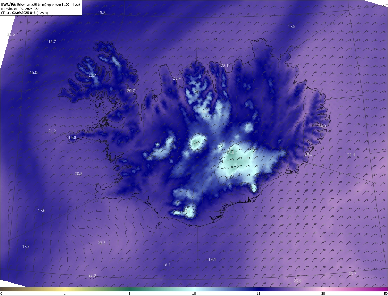
Task: Click the map value 16.0
Action: click(33, 72)
